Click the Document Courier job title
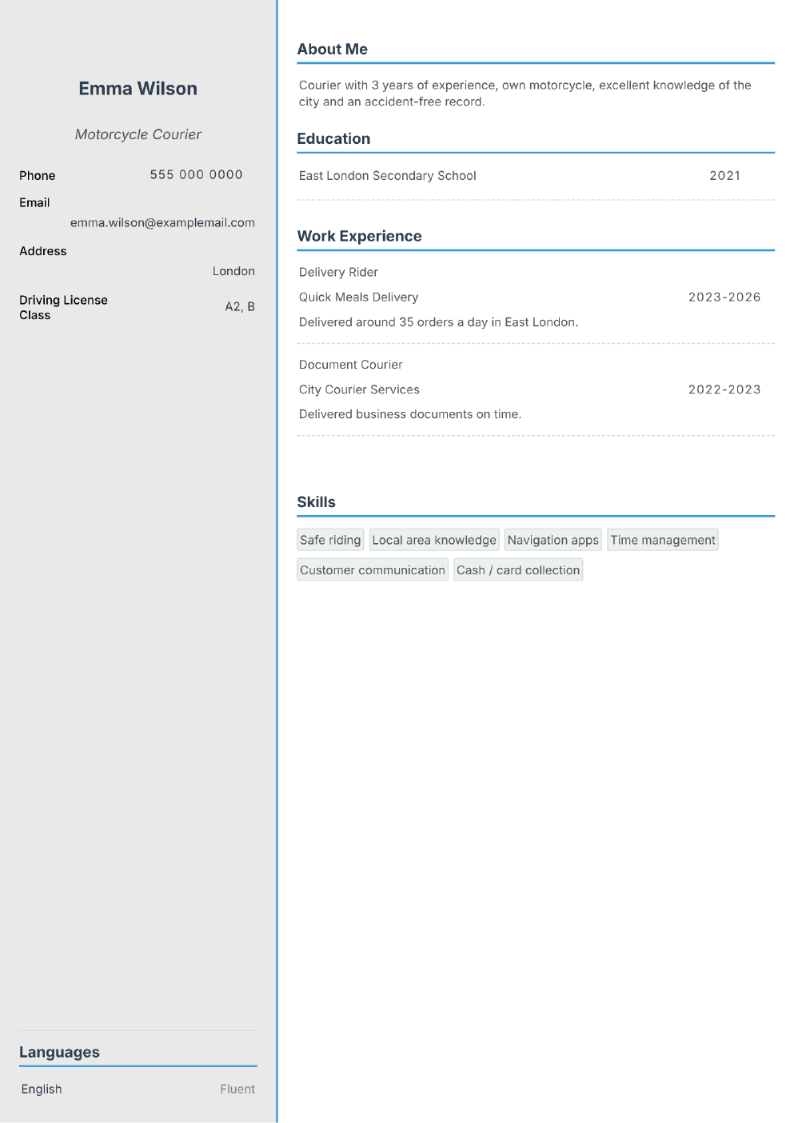 click(x=351, y=365)
